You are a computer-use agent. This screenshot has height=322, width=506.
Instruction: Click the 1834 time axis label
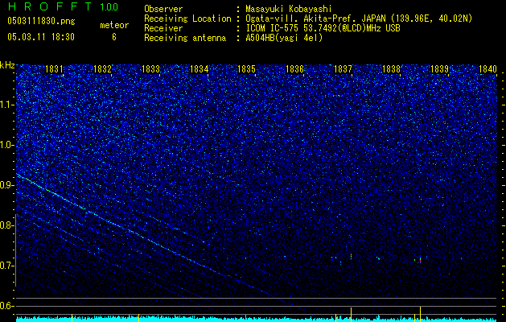pyautogui.click(x=200, y=69)
